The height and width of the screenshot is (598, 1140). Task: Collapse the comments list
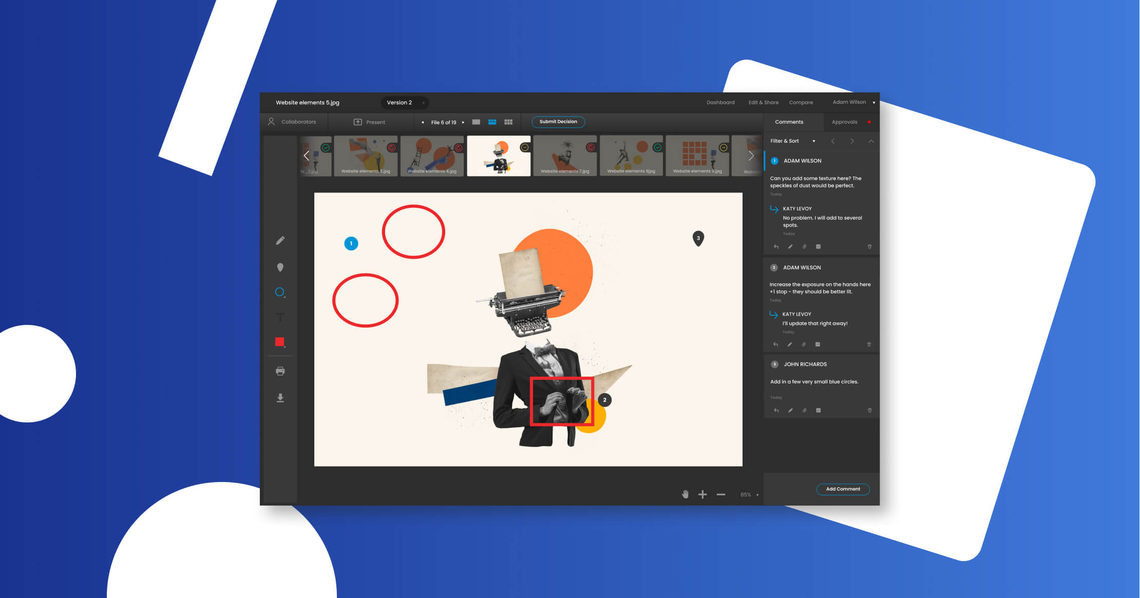(871, 141)
